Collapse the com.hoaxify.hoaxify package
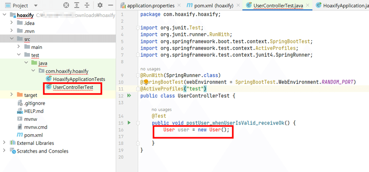 (x=33, y=71)
